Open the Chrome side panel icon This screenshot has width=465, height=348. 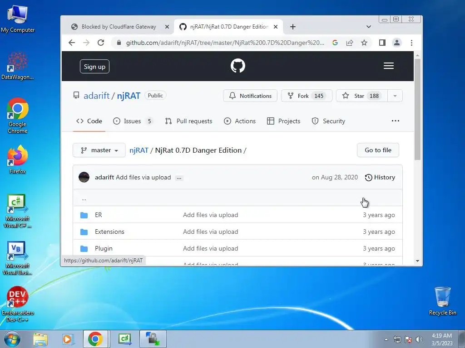[x=382, y=43]
